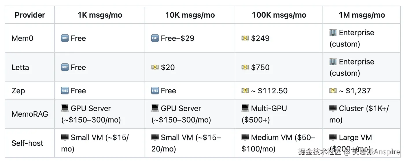Screen dimensions: 405x161
Task: Click the desktop icon beside Large VM
Action: point(333,138)
